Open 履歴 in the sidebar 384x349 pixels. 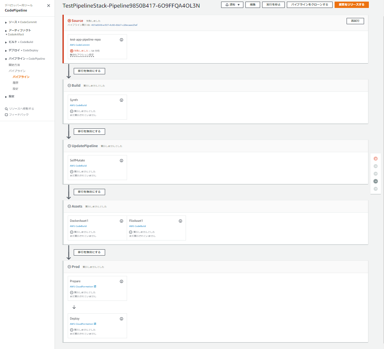[x=16, y=83]
